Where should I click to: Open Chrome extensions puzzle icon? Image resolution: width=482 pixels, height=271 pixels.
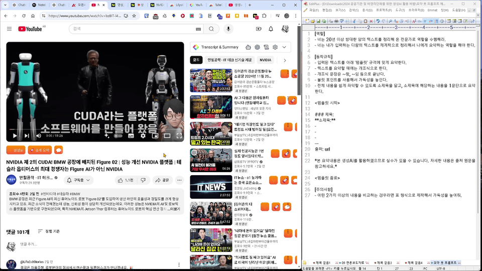point(265,16)
